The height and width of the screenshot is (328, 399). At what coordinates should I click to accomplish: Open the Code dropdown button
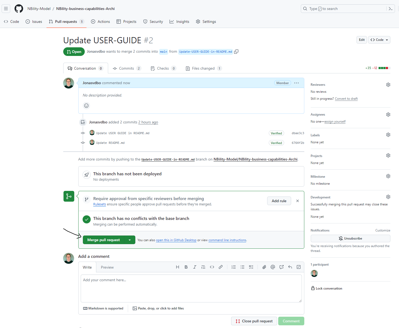point(379,40)
